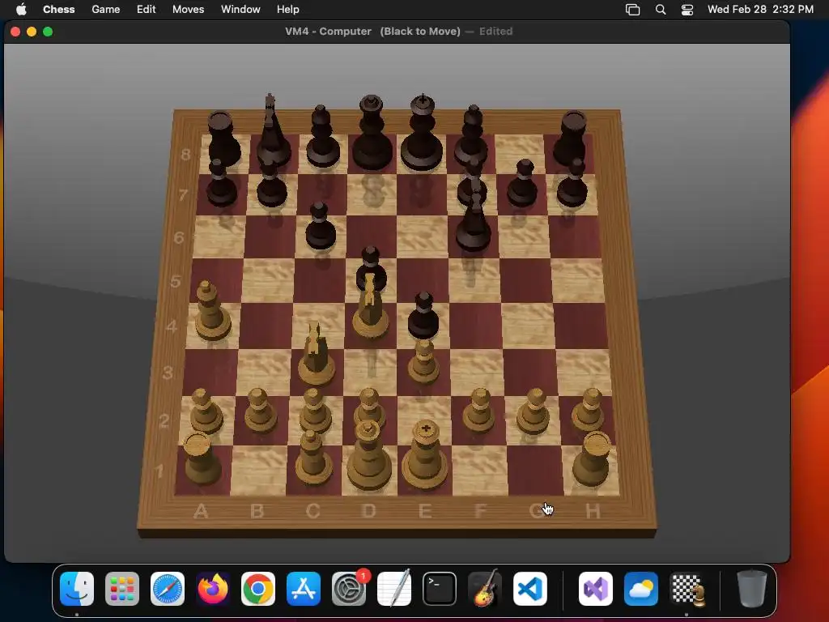The image size is (829, 622).
Task: Open the Help menu
Action: click(x=288, y=9)
